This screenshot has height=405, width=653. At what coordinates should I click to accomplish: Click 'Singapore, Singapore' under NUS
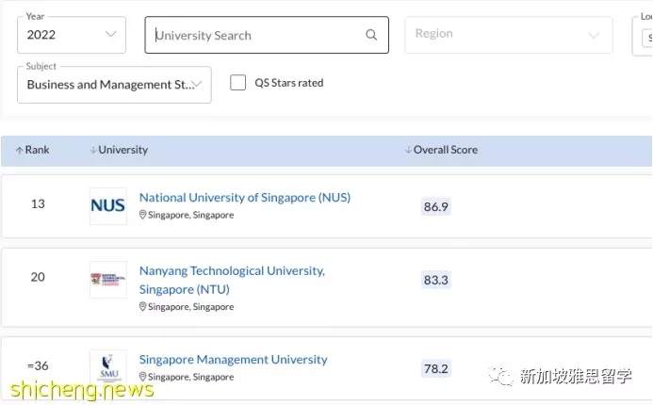(x=190, y=215)
